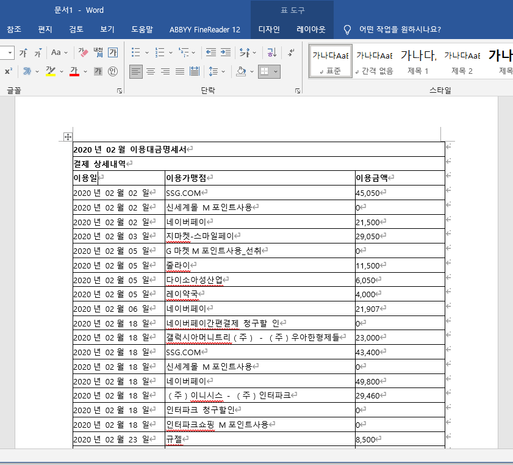Open the 참조 ribbon tab
The height and width of the screenshot is (465, 513).
click(x=14, y=29)
